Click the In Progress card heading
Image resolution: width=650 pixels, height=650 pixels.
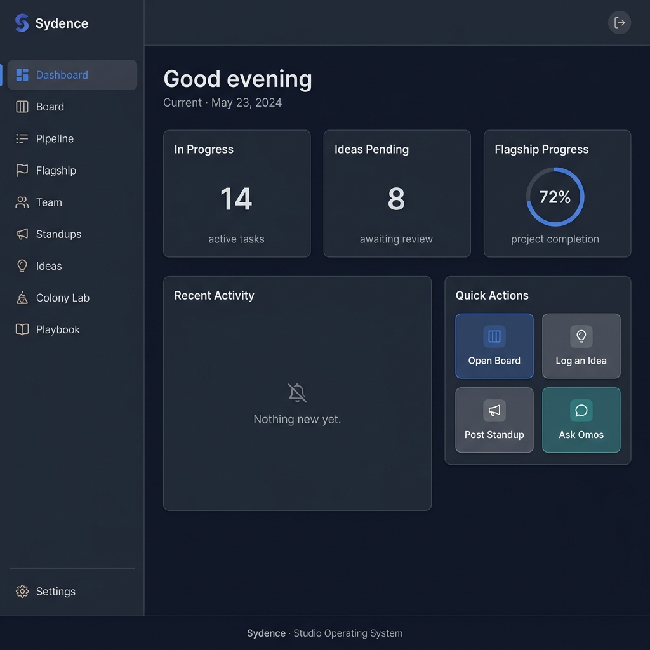(x=204, y=149)
